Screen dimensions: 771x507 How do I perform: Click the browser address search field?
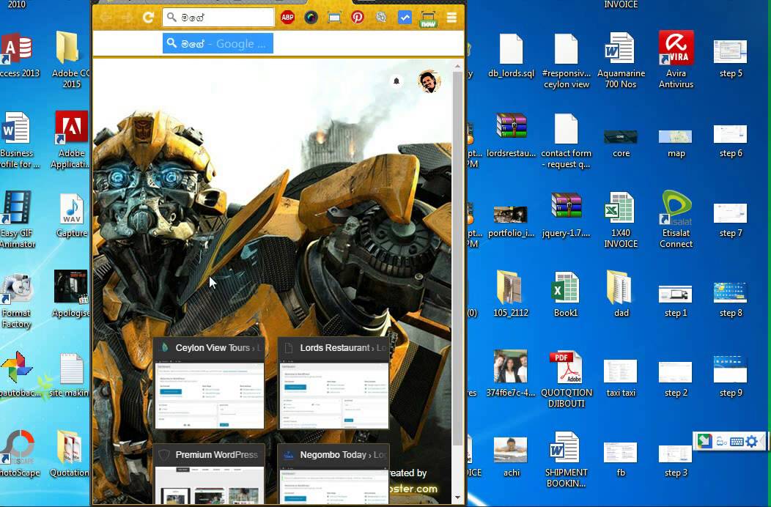pos(218,18)
